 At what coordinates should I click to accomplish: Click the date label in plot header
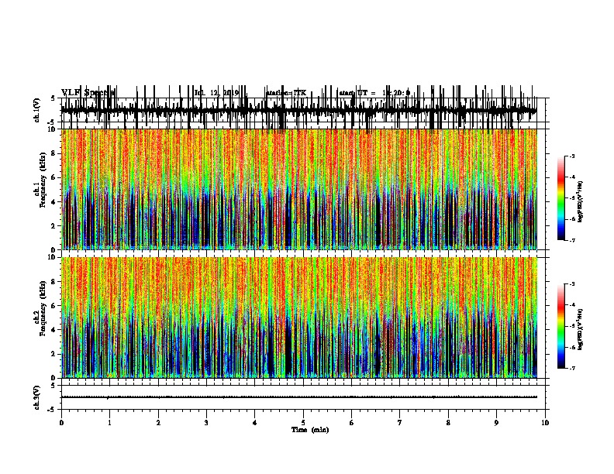(x=216, y=93)
